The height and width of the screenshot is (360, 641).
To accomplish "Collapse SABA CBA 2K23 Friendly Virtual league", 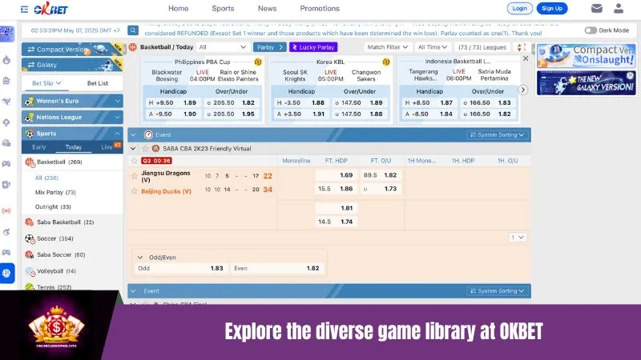I will 133,149.
